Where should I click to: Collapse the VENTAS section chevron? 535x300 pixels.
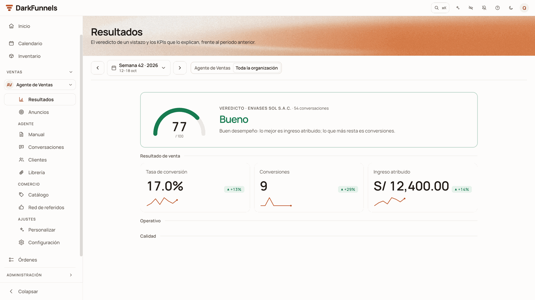(71, 72)
